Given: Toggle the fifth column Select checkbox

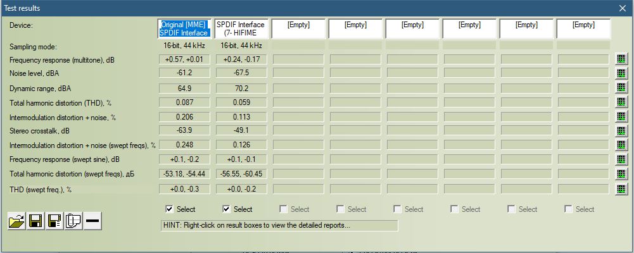Looking at the screenshot, I should [x=398, y=209].
